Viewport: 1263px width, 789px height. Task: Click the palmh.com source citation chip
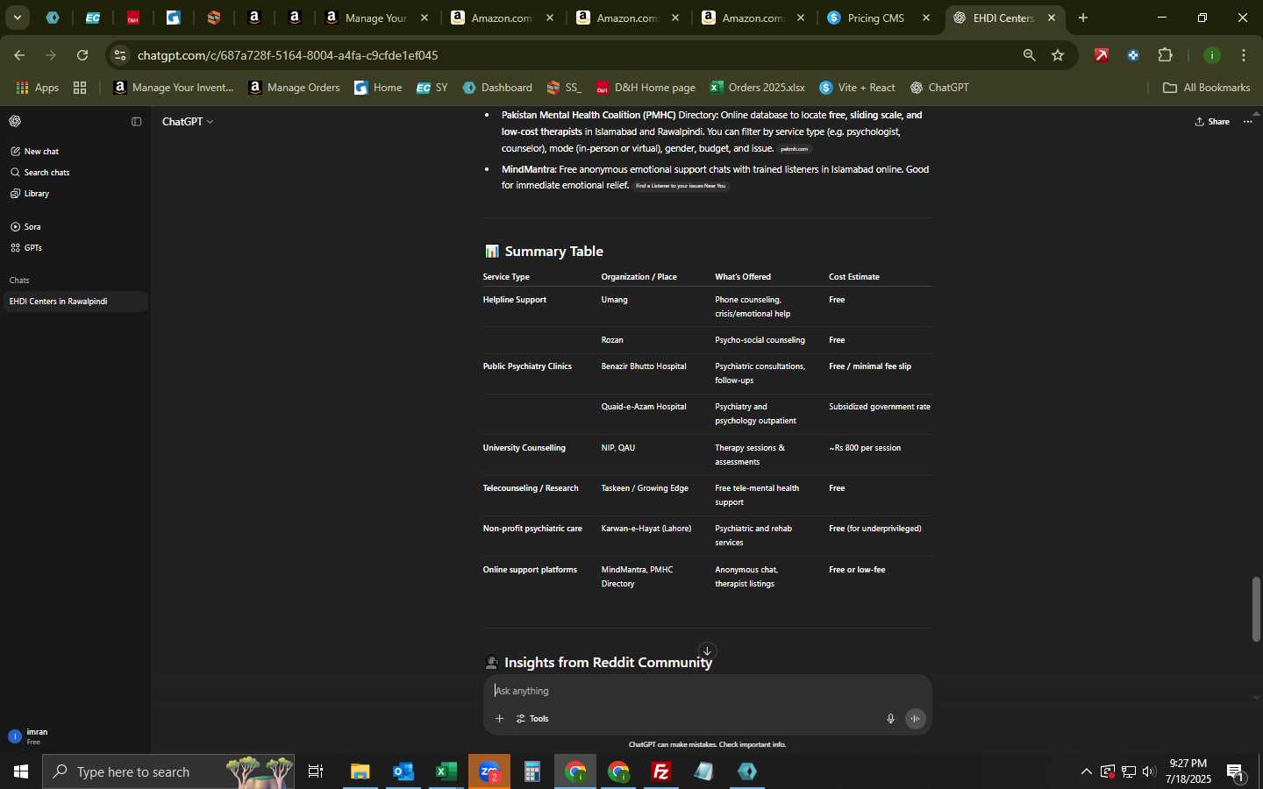pyautogui.click(x=795, y=149)
